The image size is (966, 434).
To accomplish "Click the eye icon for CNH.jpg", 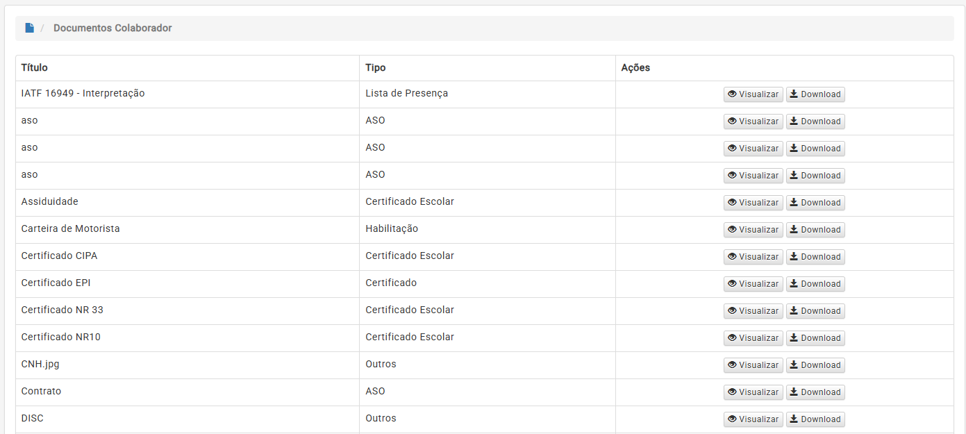I will [731, 365].
